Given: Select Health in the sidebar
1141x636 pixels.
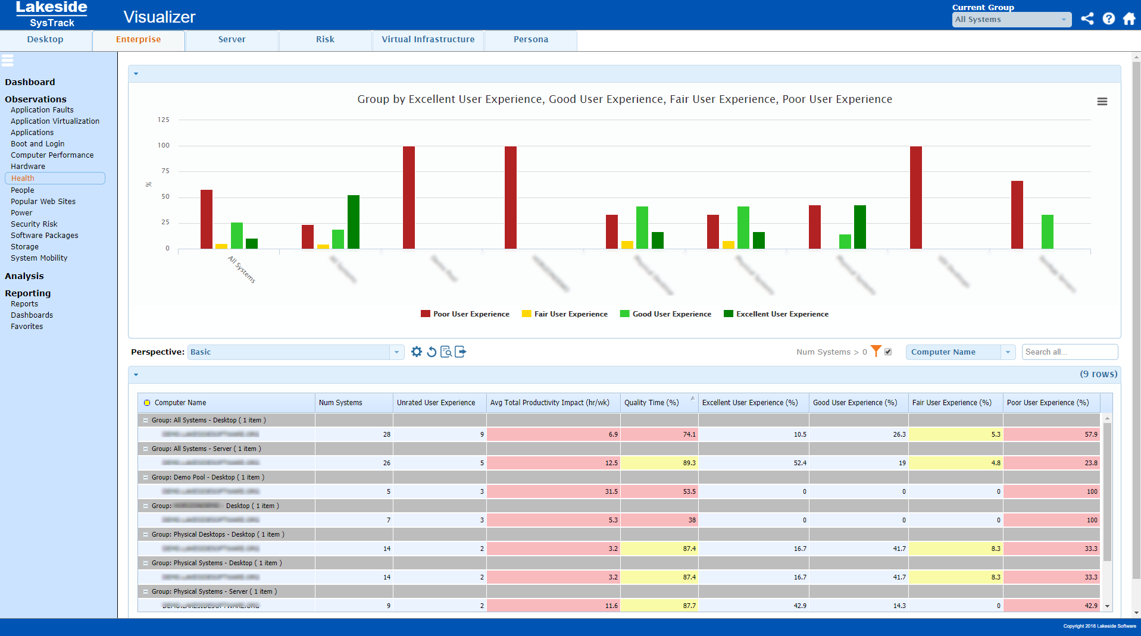Looking at the screenshot, I should (x=55, y=178).
